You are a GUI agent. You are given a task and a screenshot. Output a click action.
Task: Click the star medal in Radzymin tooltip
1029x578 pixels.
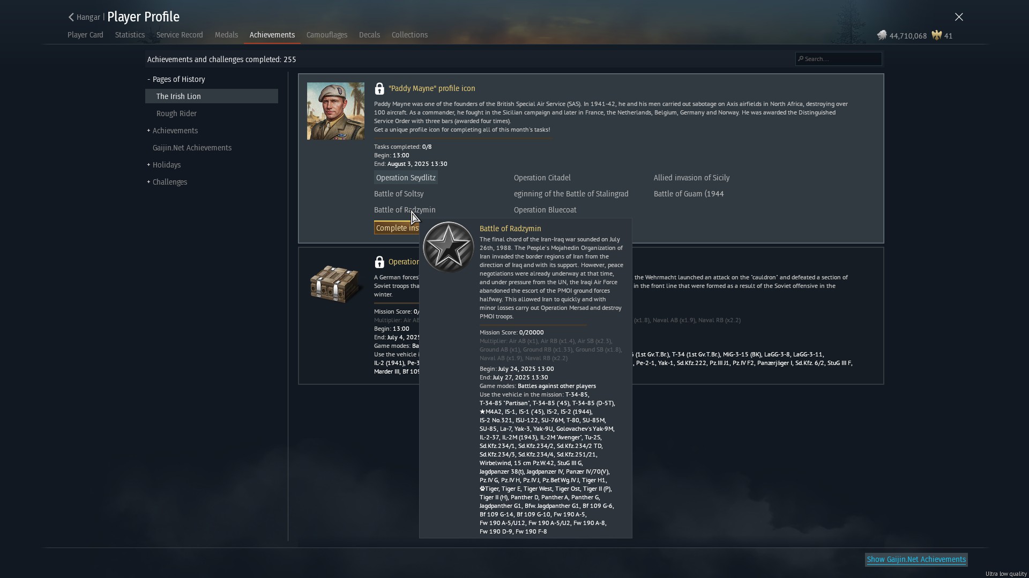[448, 247]
